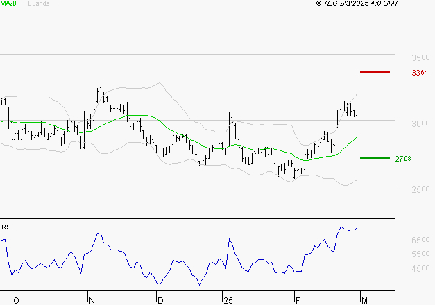Click the N month axis label
This screenshot has height=305, width=435.
pos(92,301)
